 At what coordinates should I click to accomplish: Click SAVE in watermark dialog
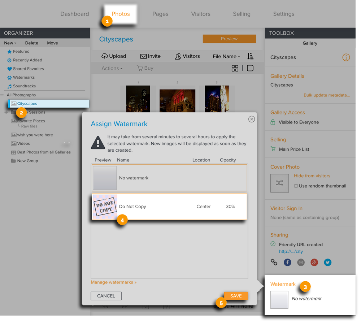click(x=236, y=296)
